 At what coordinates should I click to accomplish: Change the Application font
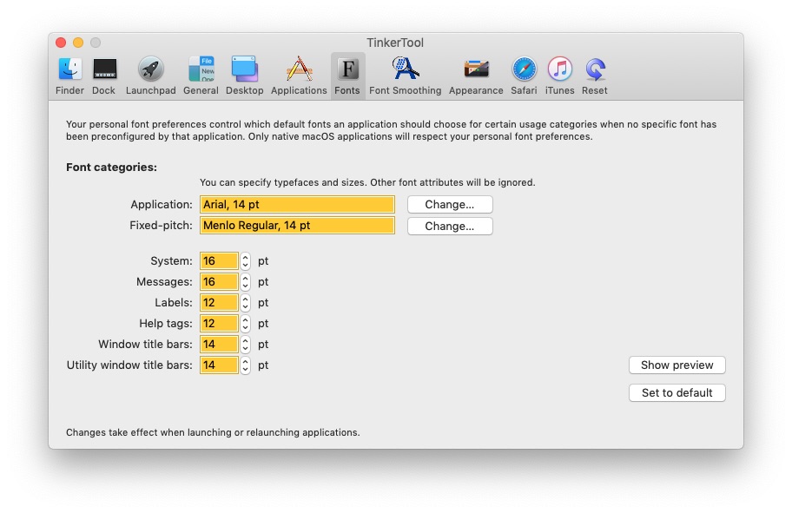point(450,205)
